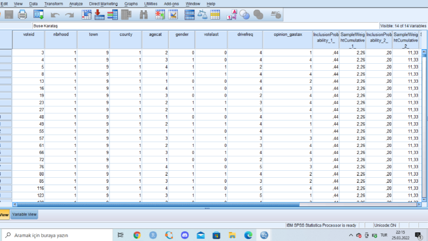Click the Find binoculars icon
The image size is (428, 241).
[144, 15]
